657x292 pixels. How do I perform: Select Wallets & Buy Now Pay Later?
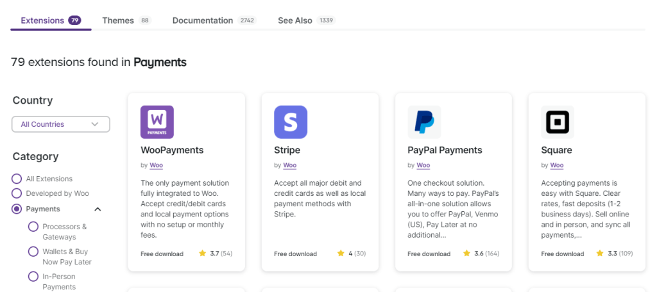pyautogui.click(x=33, y=252)
